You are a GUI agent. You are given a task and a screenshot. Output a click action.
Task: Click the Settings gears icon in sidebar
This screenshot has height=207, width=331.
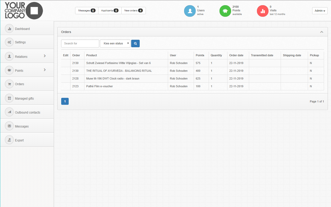pyautogui.click(x=9, y=42)
